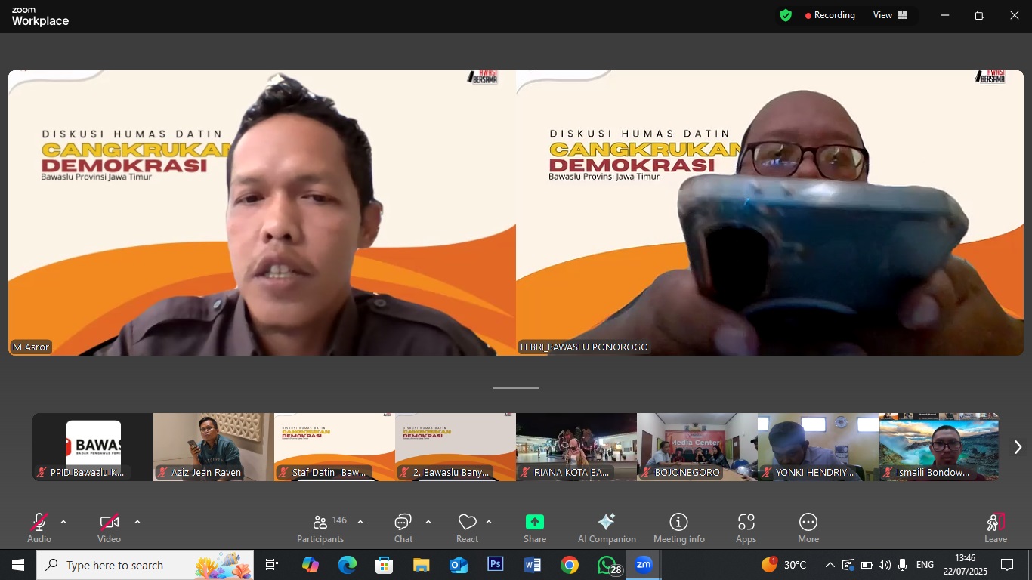Select the RIANA KOTA BA... thumbnail

click(576, 447)
